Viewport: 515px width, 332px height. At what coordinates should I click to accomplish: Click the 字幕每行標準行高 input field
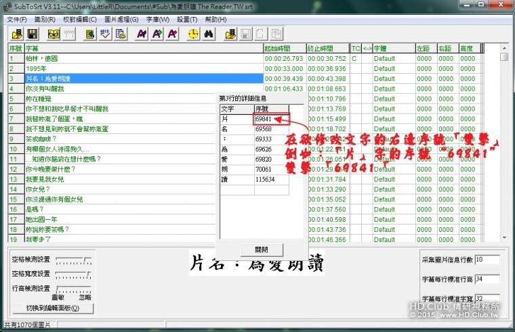point(487,279)
